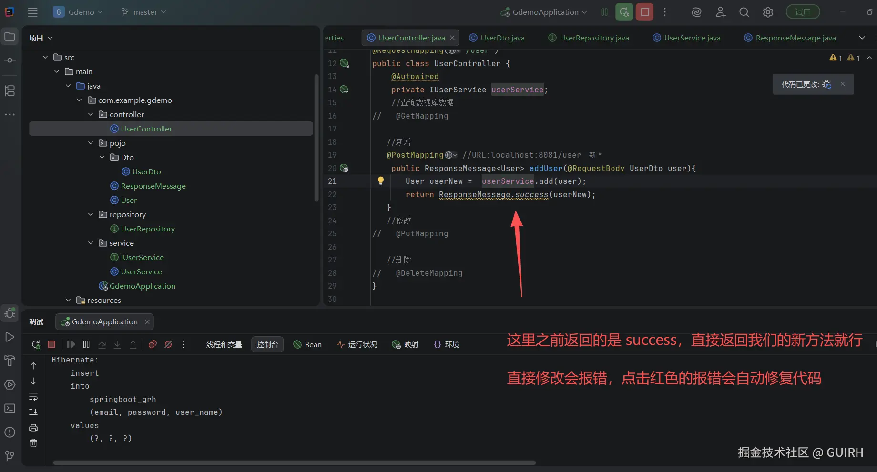The width and height of the screenshot is (877, 472).
Task: Clear console with the trash icon
Action: tap(33, 443)
